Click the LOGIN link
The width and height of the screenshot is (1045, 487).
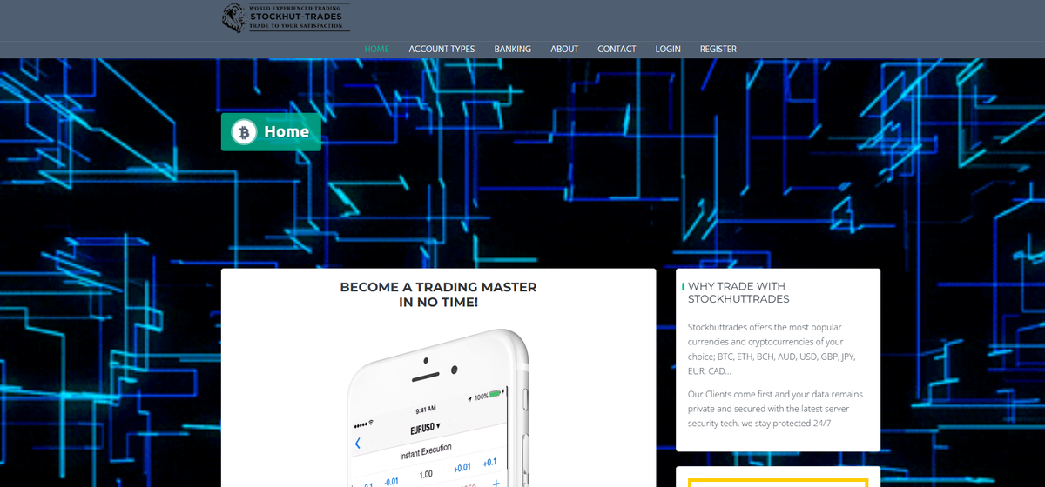point(668,49)
